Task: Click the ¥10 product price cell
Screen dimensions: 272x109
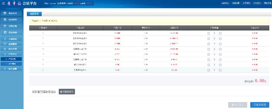Action: click(117, 70)
